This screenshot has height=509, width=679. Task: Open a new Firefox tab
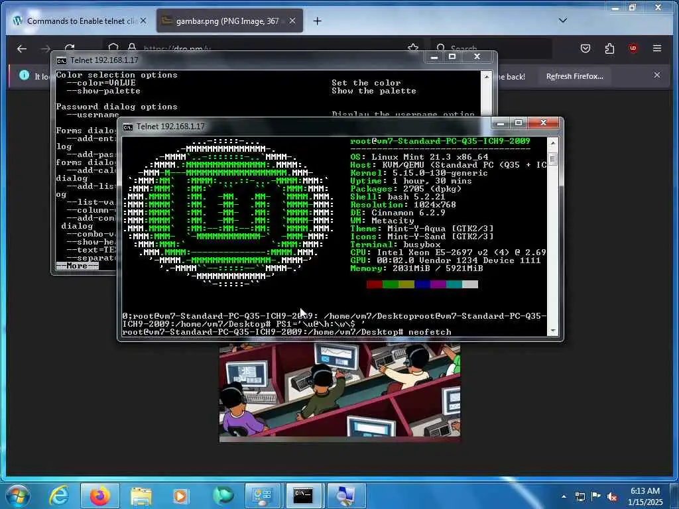(x=318, y=21)
